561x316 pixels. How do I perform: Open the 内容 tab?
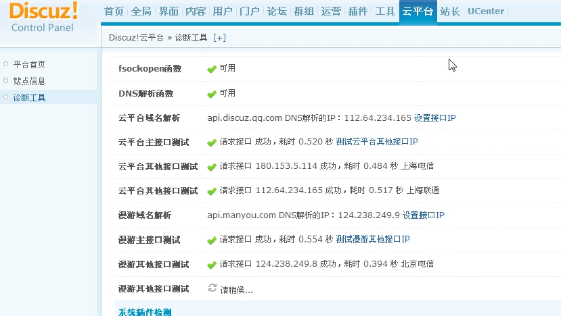point(196,11)
